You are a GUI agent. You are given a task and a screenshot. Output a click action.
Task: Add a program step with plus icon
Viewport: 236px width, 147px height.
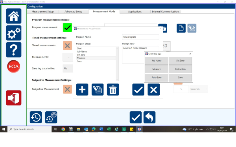pyautogui.click(x=82, y=89)
